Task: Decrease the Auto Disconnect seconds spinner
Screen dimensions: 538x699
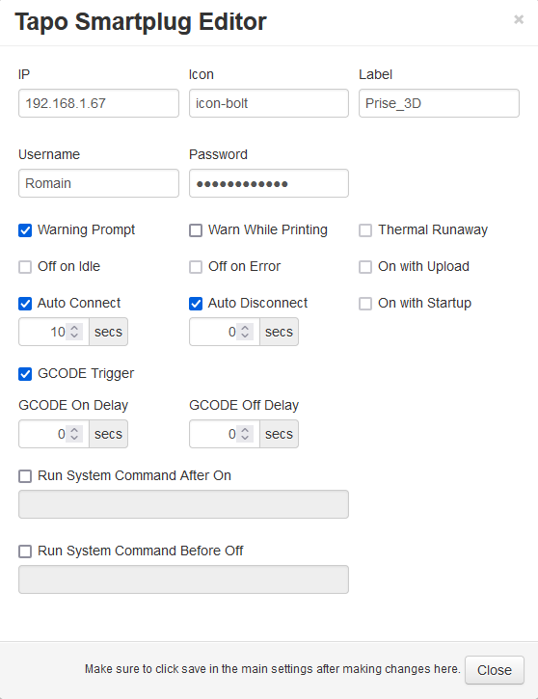Action: (245, 336)
